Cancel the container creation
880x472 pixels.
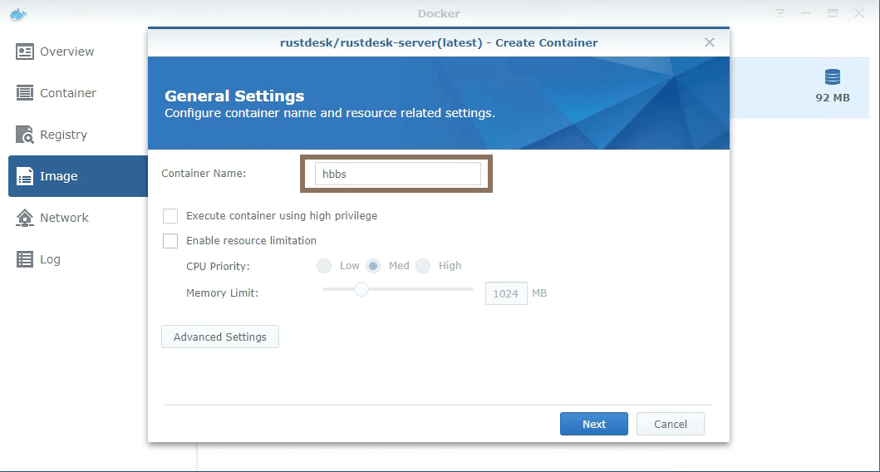pos(670,424)
